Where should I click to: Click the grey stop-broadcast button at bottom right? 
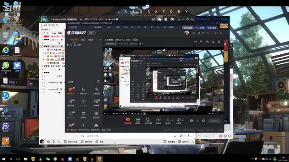[x=214, y=121]
